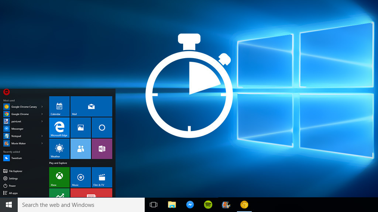The image size is (378, 212).
Task: Open the OneNote tile
Action: coord(102,149)
